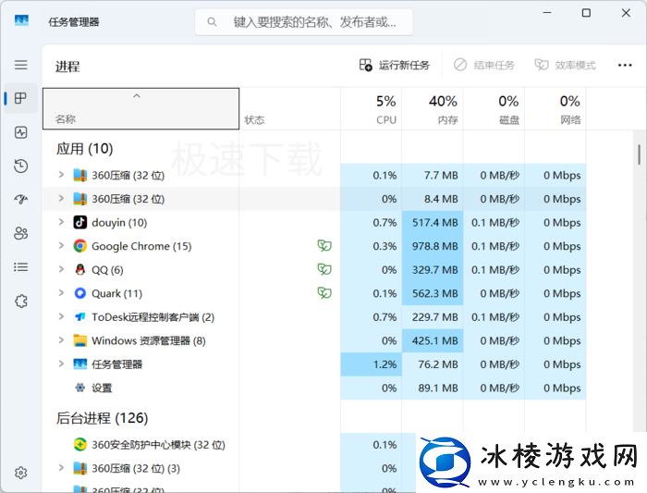Click the 76.2 MB memory cell
The height and width of the screenshot is (493, 647).
coord(433,364)
